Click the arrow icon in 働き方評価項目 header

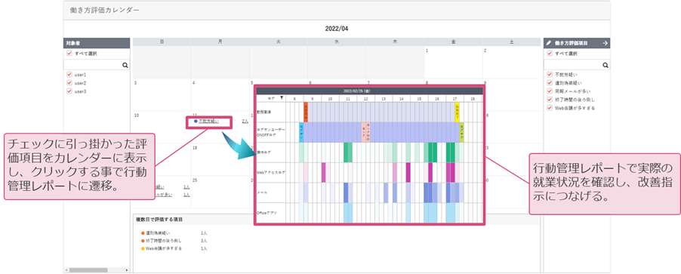(x=606, y=43)
